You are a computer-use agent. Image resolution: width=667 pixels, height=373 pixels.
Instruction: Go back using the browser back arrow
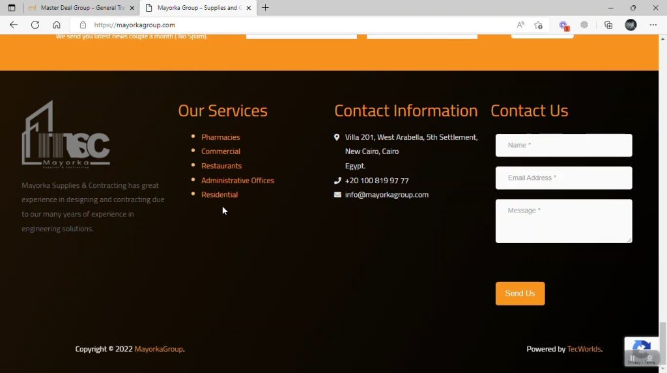[14, 25]
